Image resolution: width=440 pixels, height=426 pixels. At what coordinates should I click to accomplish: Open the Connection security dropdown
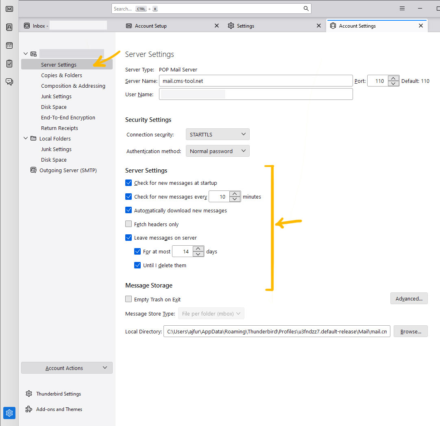click(217, 134)
